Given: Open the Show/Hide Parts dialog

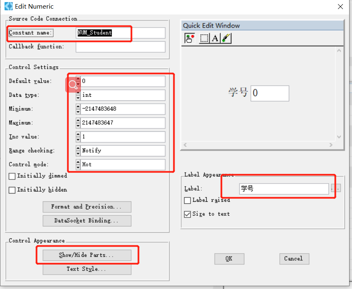Looking at the screenshot, I should pyautogui.click(x=87, y=255).
